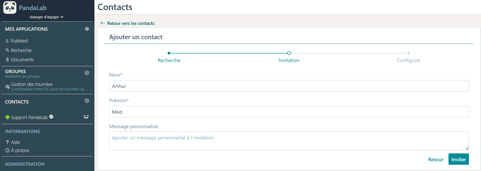481x171 pixels.
Task: Follow the Retour vers les contacts link
Action: [131, 23]
